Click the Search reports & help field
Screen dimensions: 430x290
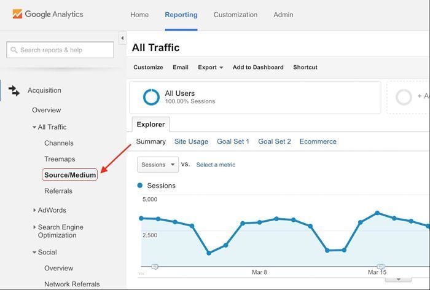[60, 50]
